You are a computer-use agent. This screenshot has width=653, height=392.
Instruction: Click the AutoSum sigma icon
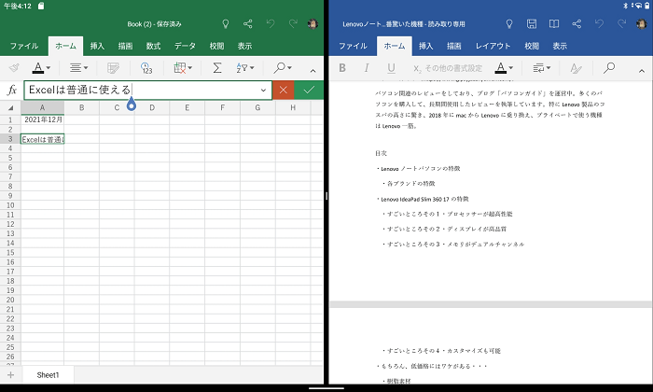[217, 67]
